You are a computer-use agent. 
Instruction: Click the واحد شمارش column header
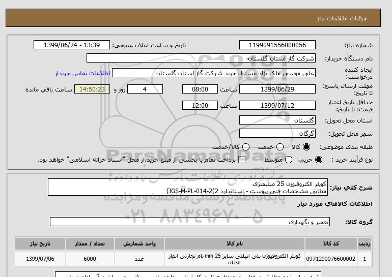[139, 244]
